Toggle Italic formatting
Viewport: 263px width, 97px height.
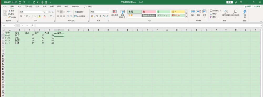[x=24, y=16]
